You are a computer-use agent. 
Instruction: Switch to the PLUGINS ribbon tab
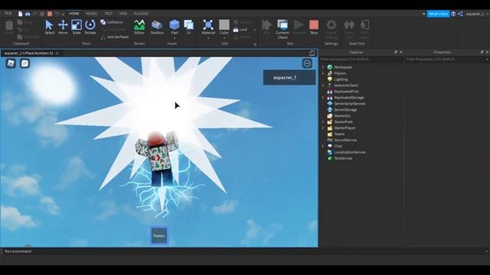click(x=141, y=14)
